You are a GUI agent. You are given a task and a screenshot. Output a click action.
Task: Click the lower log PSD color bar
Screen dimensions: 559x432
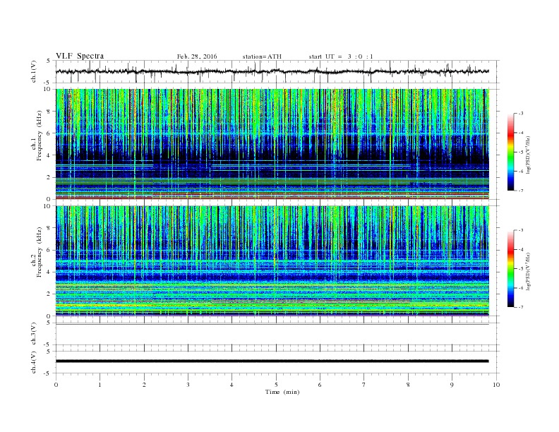coord(511,268)
